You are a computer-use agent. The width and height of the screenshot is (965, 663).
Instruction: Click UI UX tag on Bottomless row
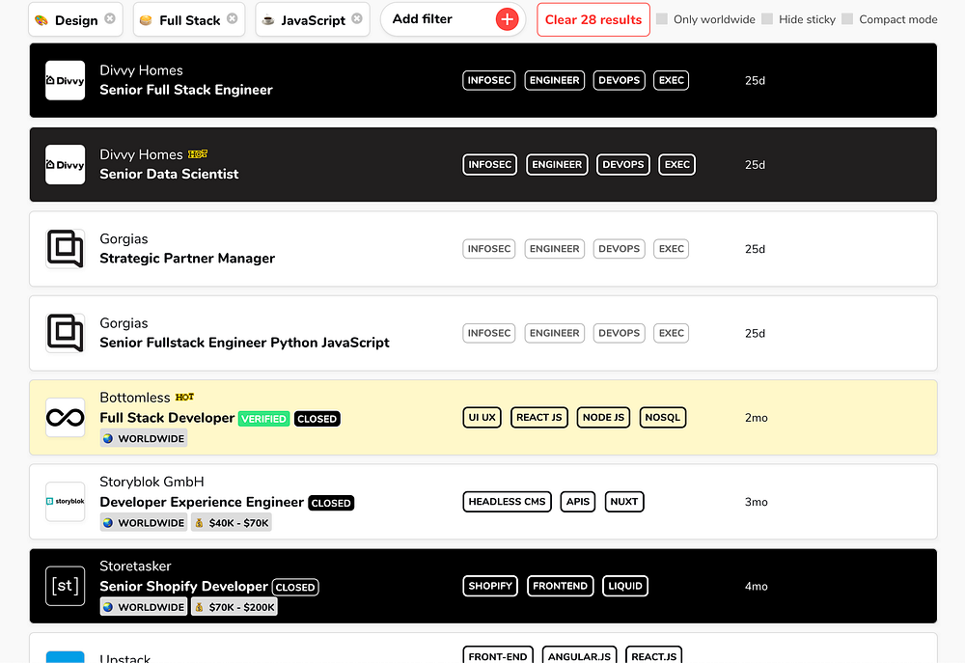tap(482, 417)
